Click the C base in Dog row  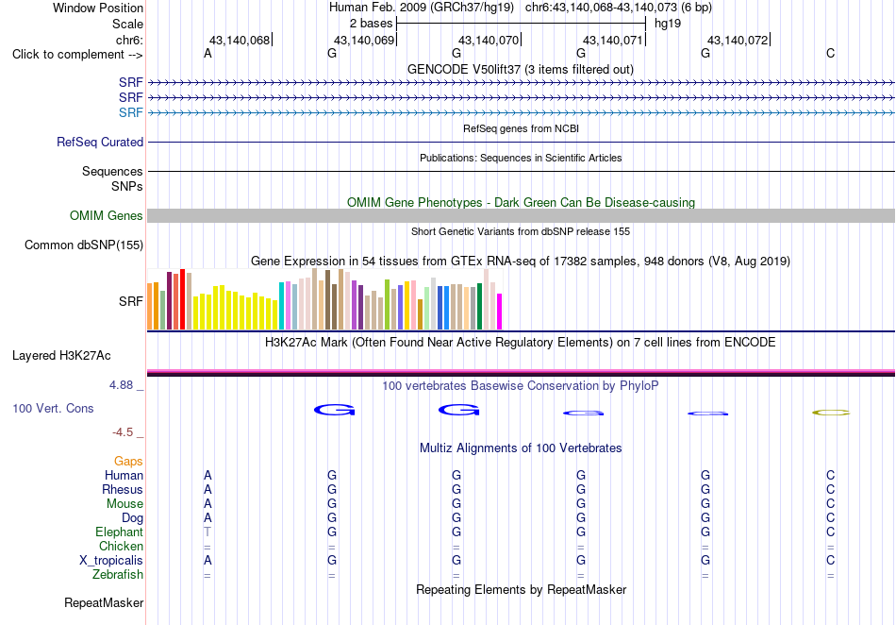point(830,518)
